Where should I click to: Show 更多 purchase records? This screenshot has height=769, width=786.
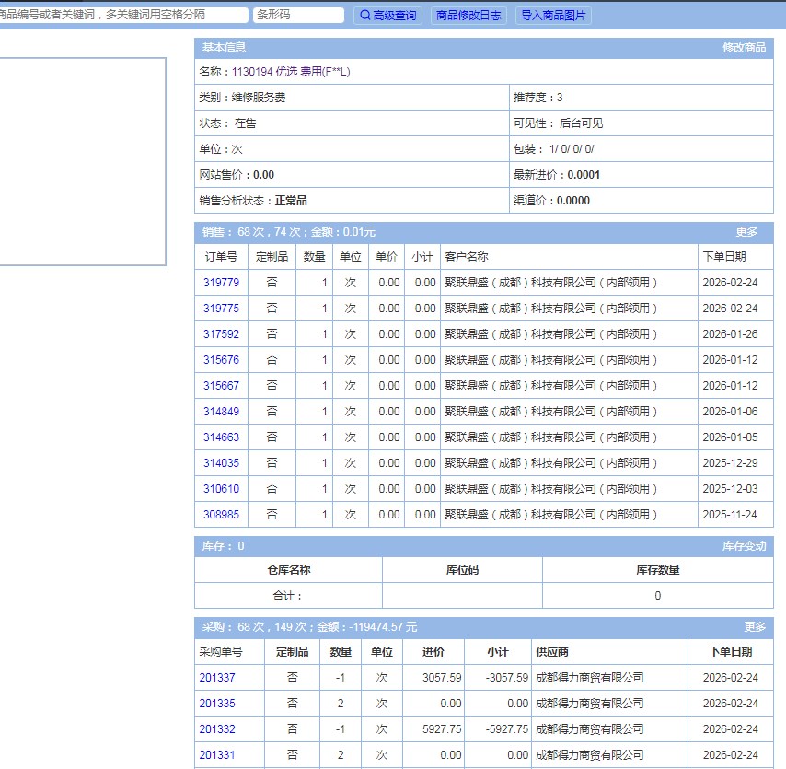tap(755, 627)
